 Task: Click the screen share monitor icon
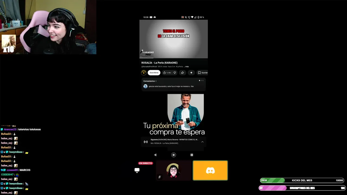[x=137, y=170]
